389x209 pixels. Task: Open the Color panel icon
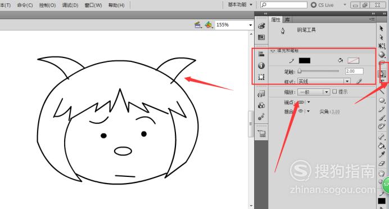[261, 26]
